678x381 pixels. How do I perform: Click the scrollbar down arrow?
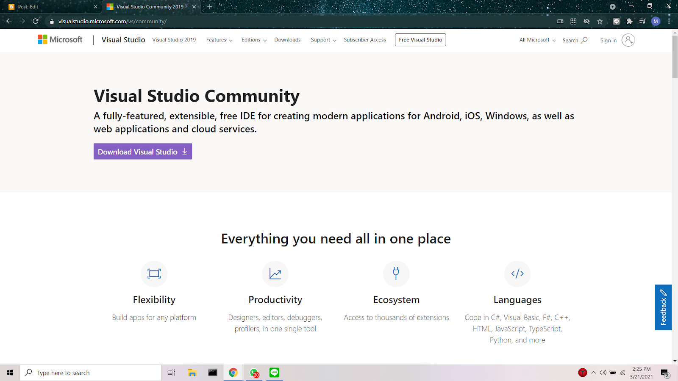pyautogui.click(x=675, y=361)
